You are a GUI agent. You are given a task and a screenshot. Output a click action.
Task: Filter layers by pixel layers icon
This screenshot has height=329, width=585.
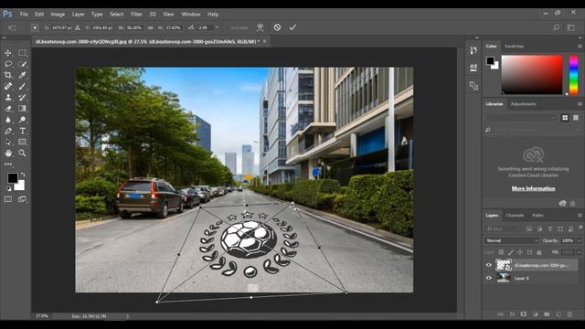tap(529, 229)
